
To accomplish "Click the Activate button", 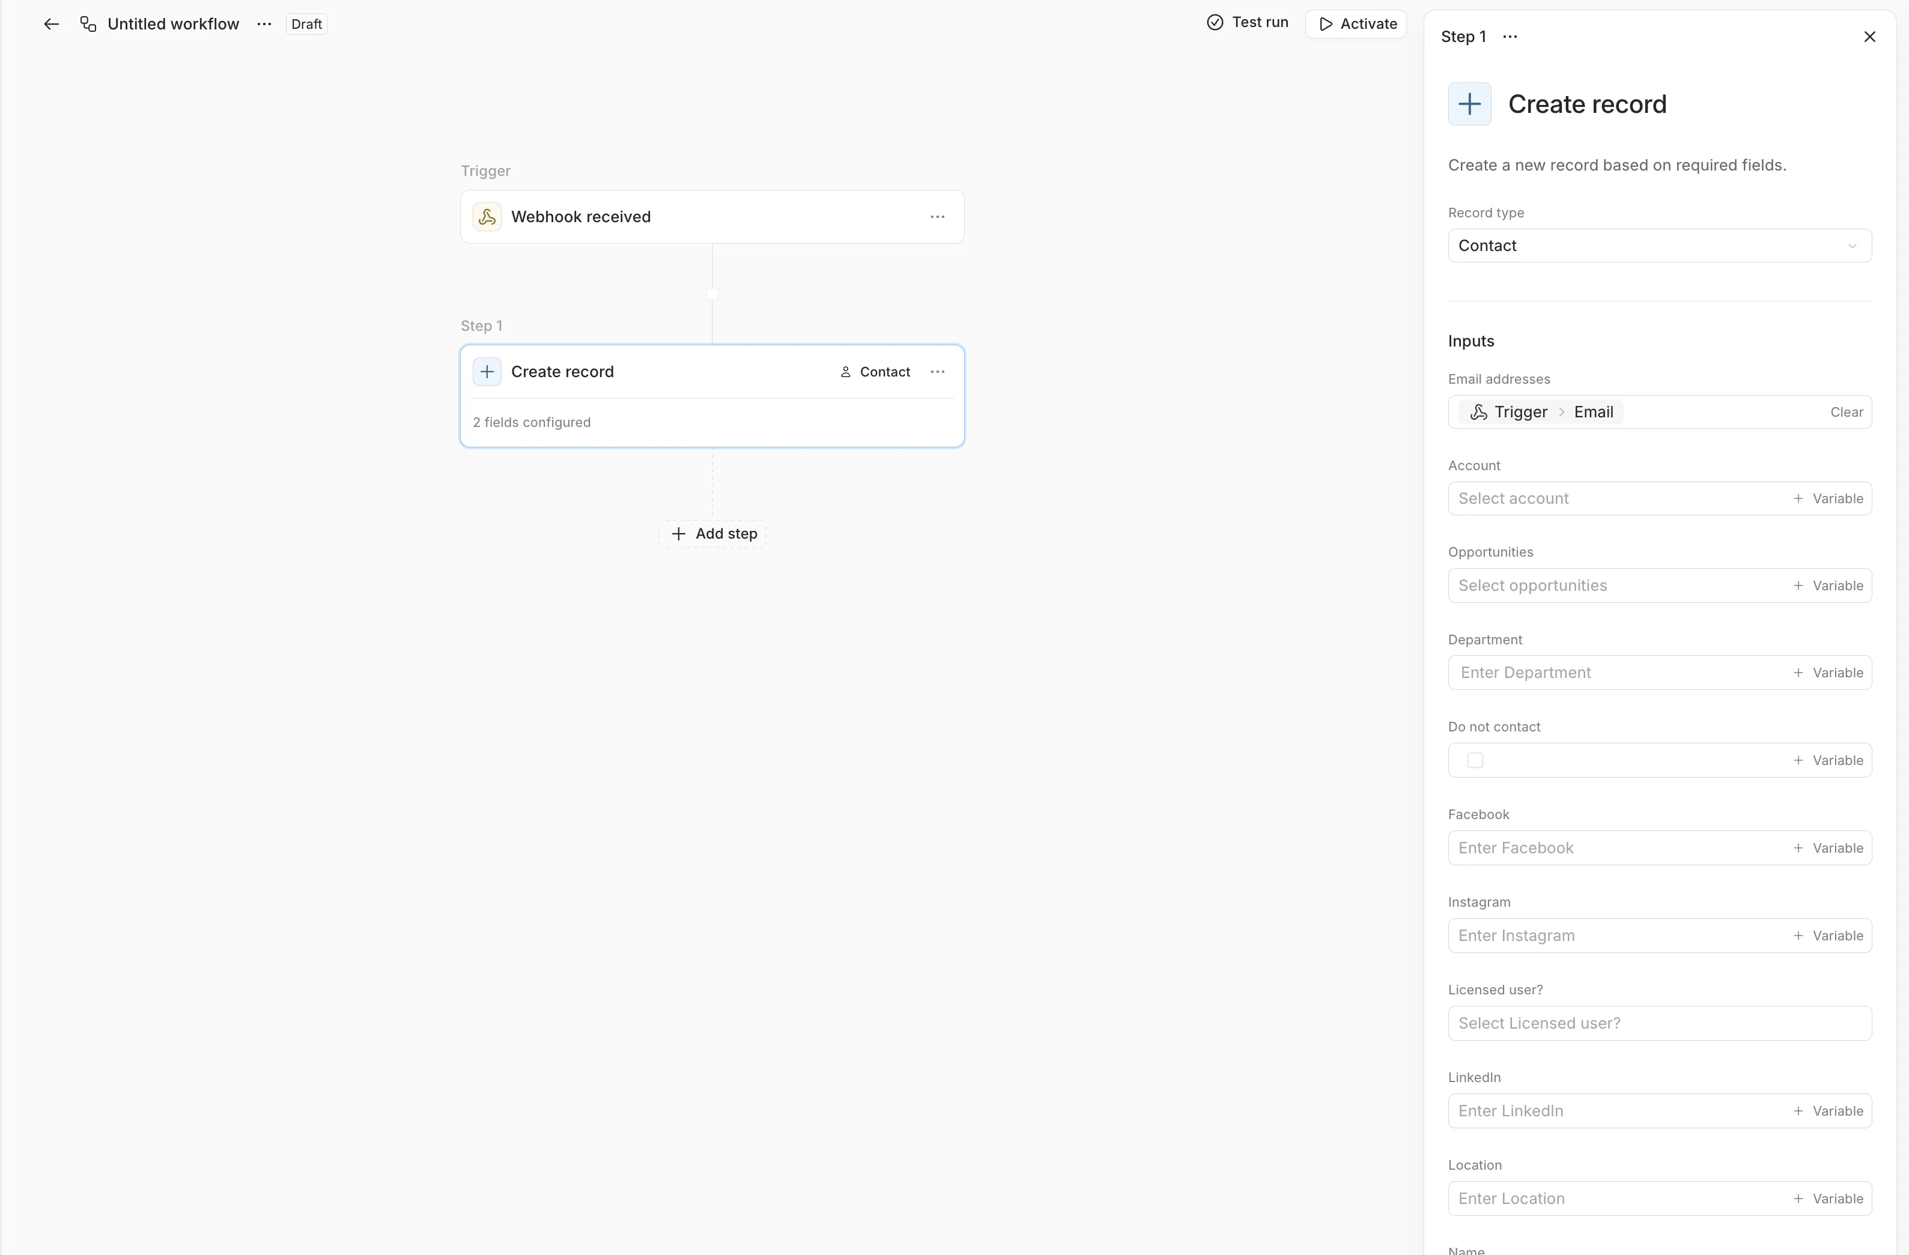I will coord(1355,23).
